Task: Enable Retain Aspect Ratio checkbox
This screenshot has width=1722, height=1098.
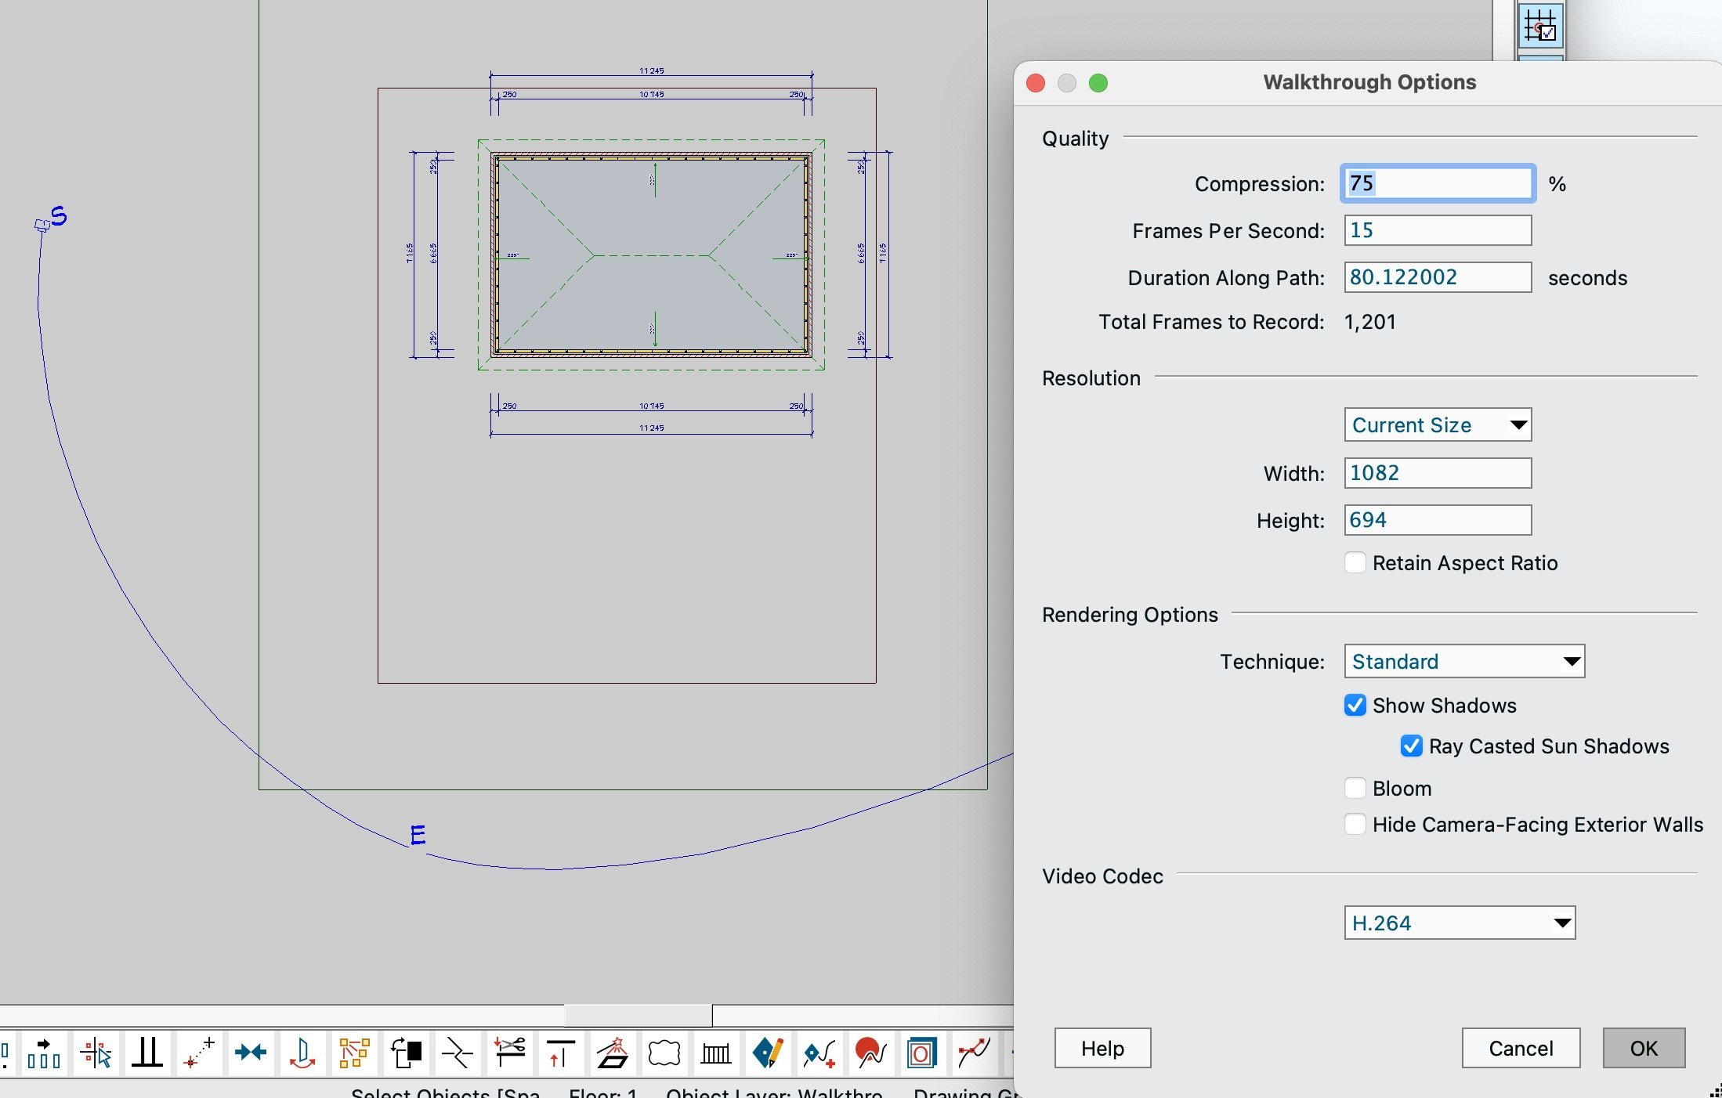Action: [x=1355, y=563]
